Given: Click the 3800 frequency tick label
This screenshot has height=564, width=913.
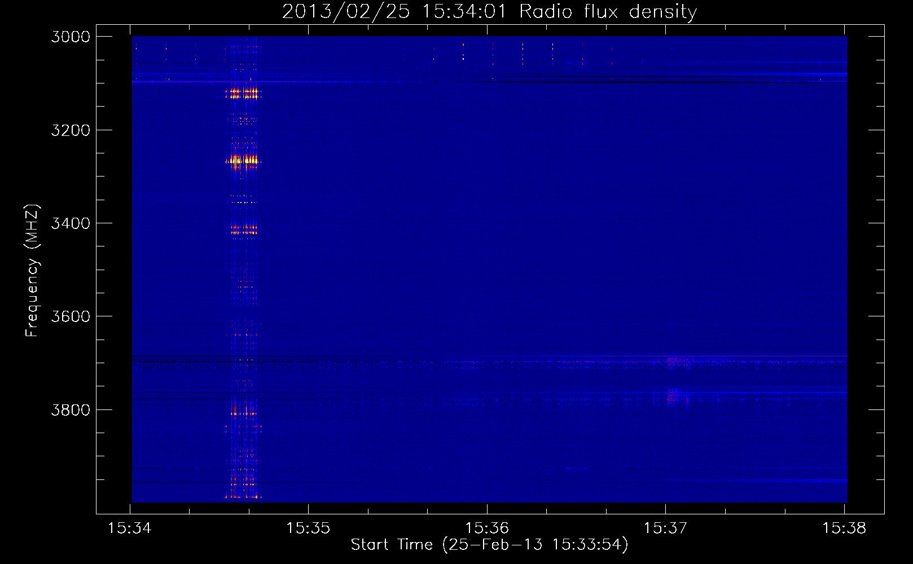Looking at the screenshot, I should click(71, 409).
